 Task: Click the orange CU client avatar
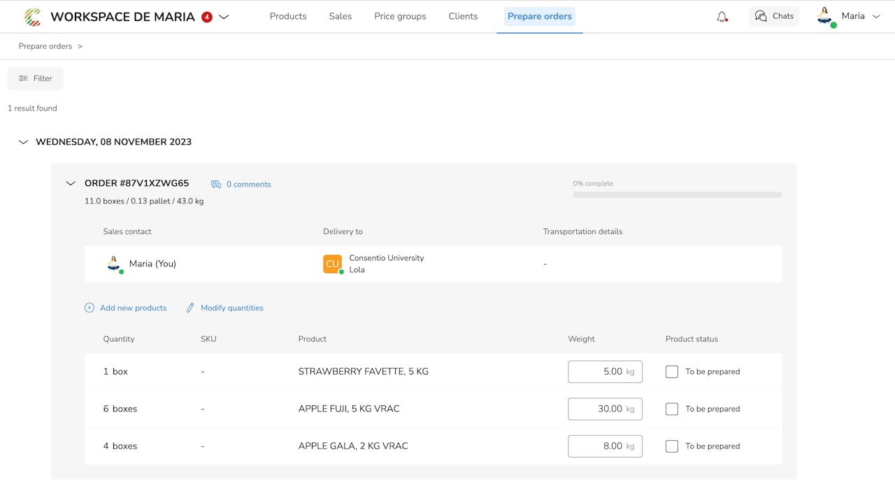coord(332,264)
